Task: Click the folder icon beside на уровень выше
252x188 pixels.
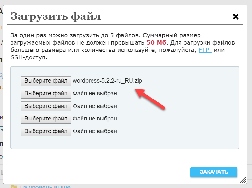Action: click(x=14, y=186)
